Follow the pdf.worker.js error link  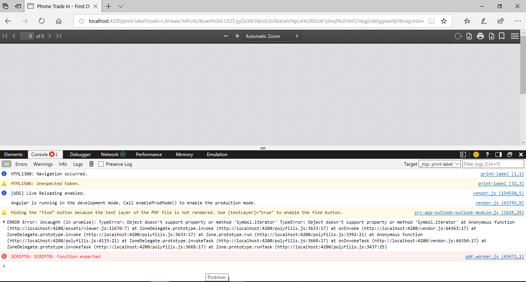point(494,256)
